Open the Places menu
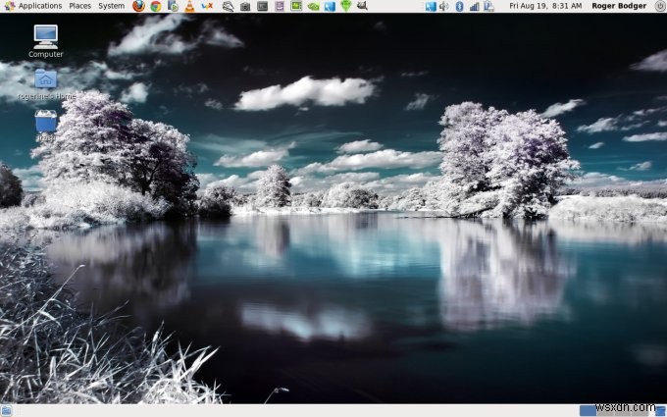 click(x=79, y=6)
